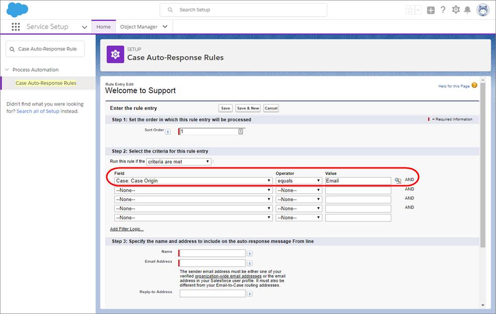Click the Email Address input field

(212, 263)
